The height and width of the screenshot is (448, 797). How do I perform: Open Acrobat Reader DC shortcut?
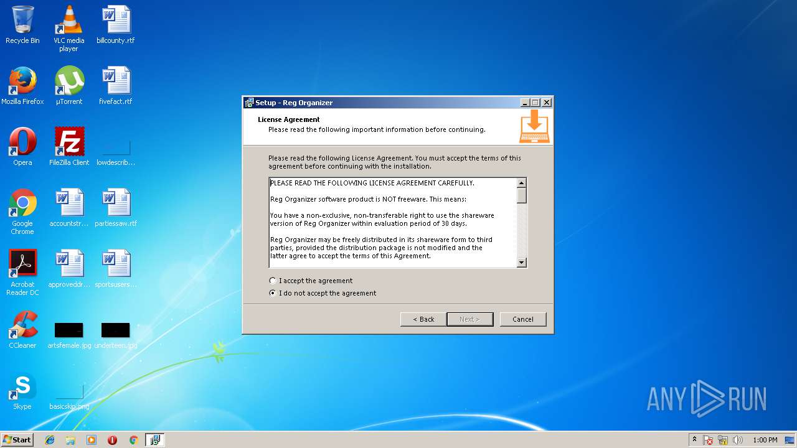tap(22, 273)
